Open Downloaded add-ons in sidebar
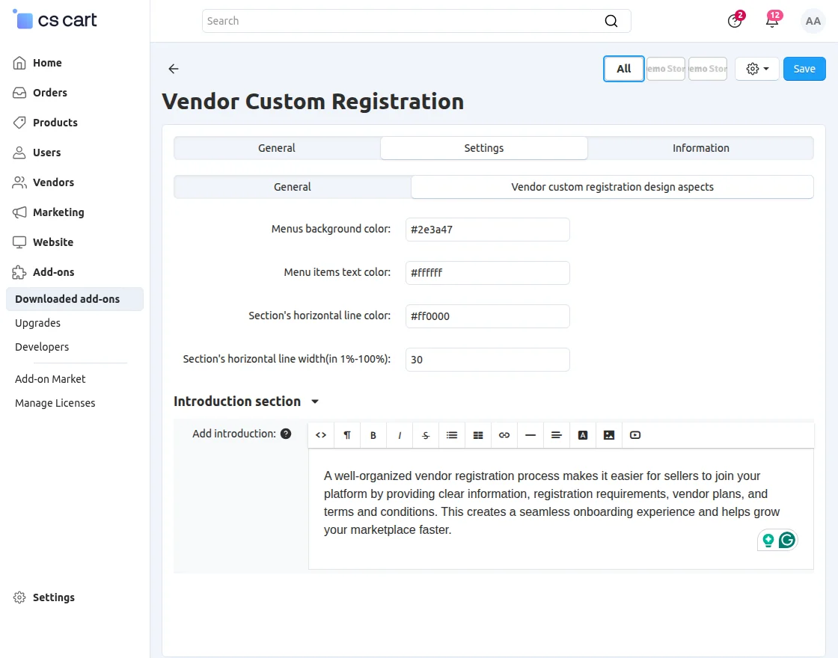Screen dimensions: 838x658 coord(75,299)
